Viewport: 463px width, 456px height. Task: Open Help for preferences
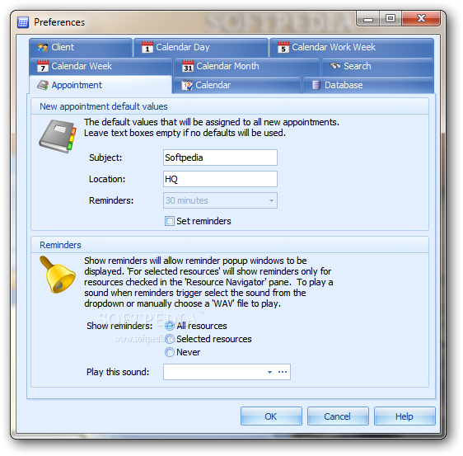405,416
